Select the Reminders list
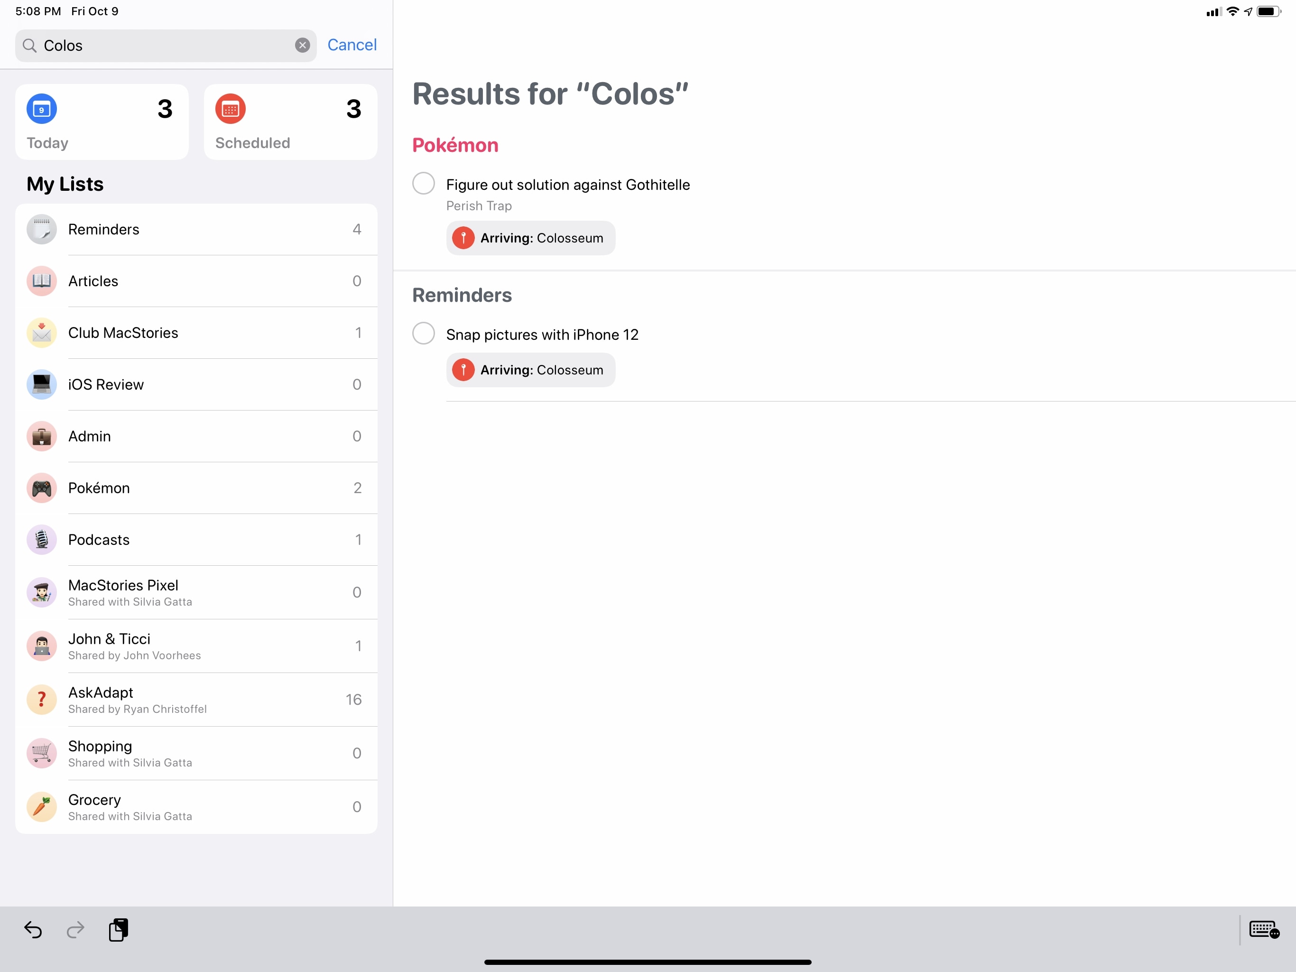This screenshot has width=1296, height=972. pyautogui.click(x=196, y=229)
